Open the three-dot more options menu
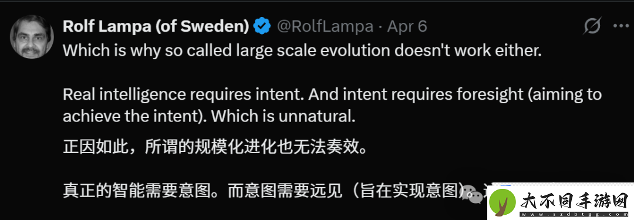This screenshot has height=220, width=634. [621, 26]
